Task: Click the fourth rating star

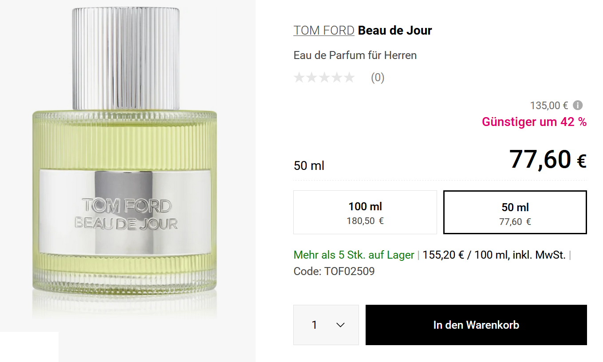Action: tap(337, 78)
